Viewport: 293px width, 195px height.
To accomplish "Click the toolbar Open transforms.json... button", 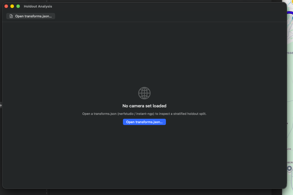I will 31,16.
